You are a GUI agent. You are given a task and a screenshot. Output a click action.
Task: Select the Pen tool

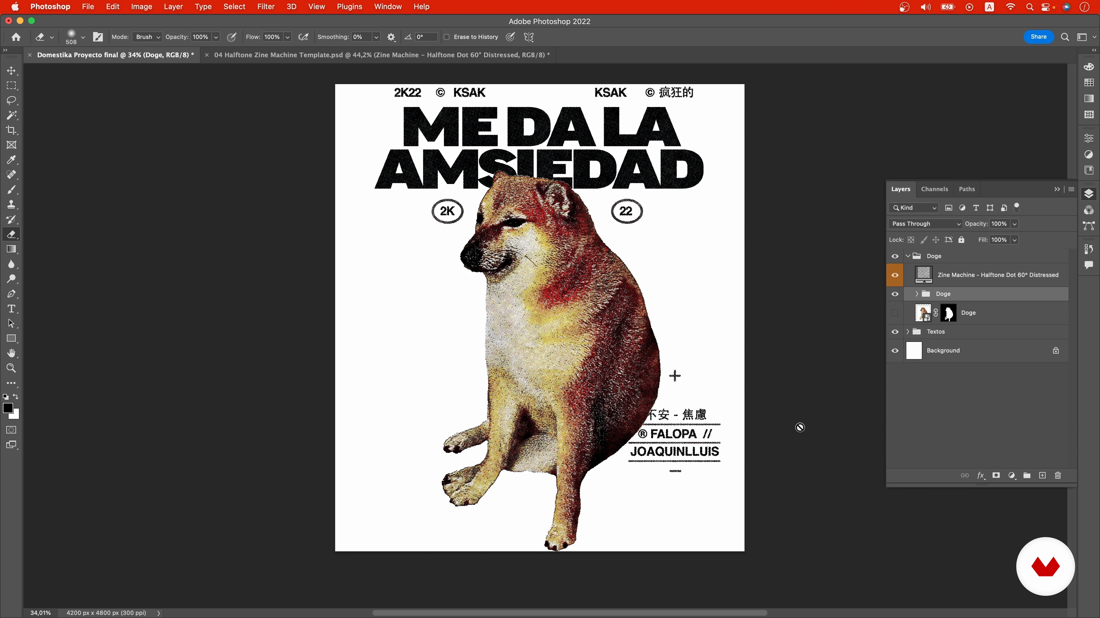11,294
